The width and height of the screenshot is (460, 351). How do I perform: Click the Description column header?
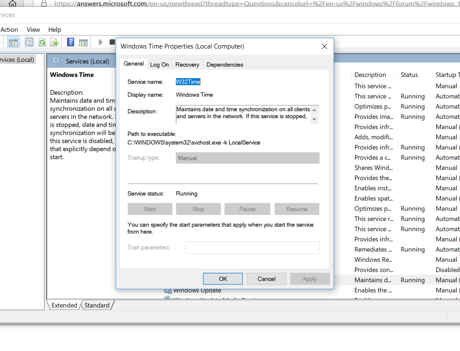(370, 75)
